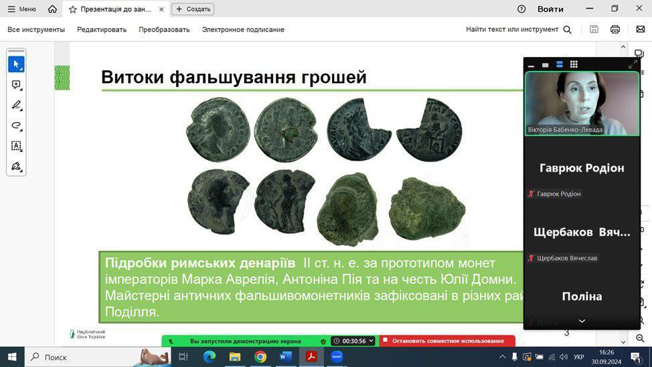
Task: Pick the freehand draw loop tool
Action: click(x=16, y=125)
